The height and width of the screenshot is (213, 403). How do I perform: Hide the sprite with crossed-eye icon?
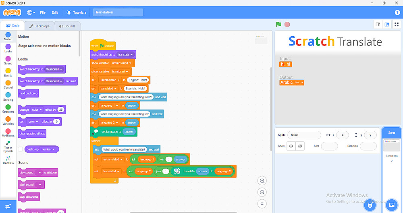[300, 146]
